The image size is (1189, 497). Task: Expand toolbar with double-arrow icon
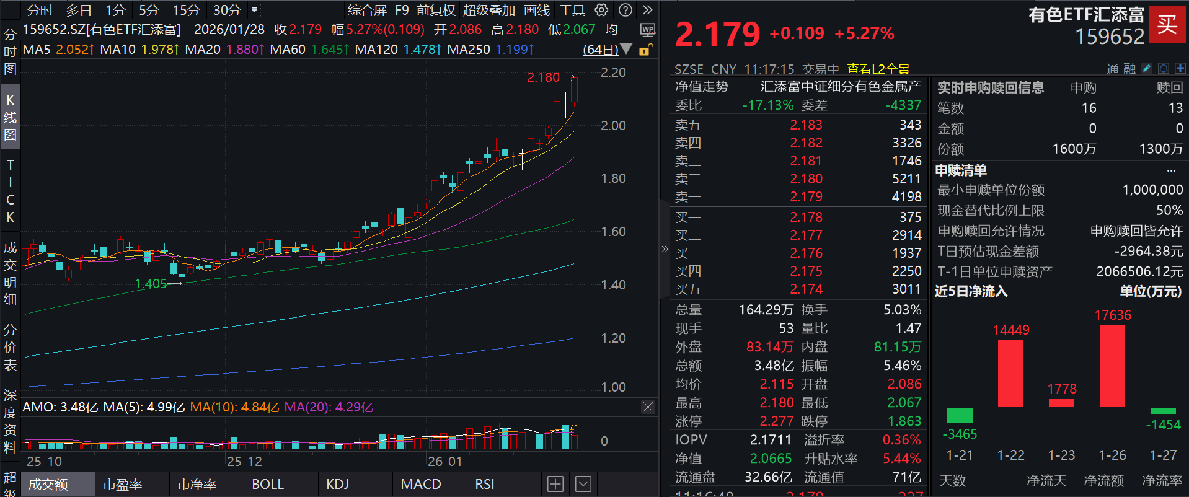click(648, 10)
